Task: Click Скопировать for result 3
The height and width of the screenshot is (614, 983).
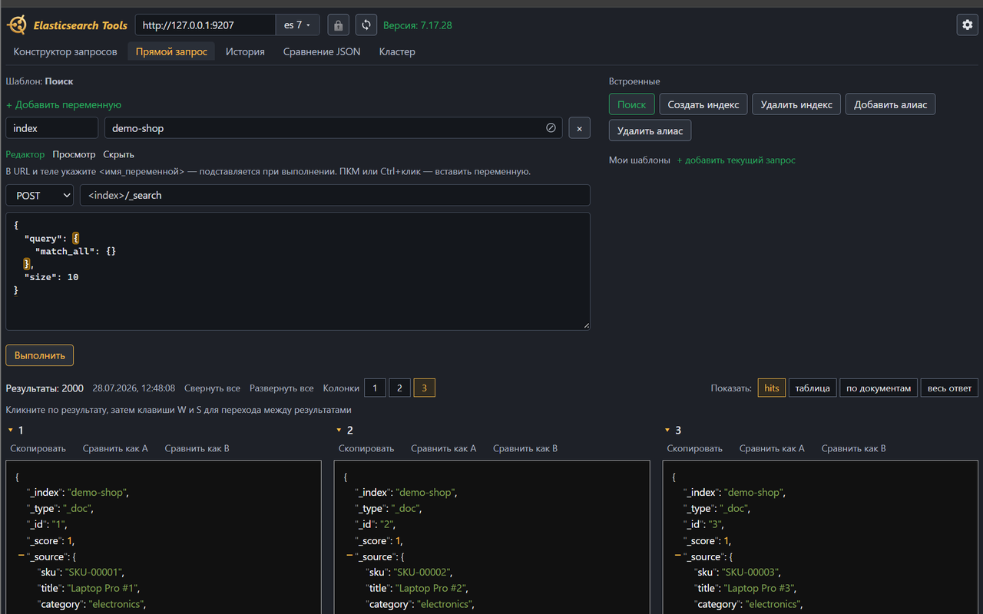Action: click(694, 448)
